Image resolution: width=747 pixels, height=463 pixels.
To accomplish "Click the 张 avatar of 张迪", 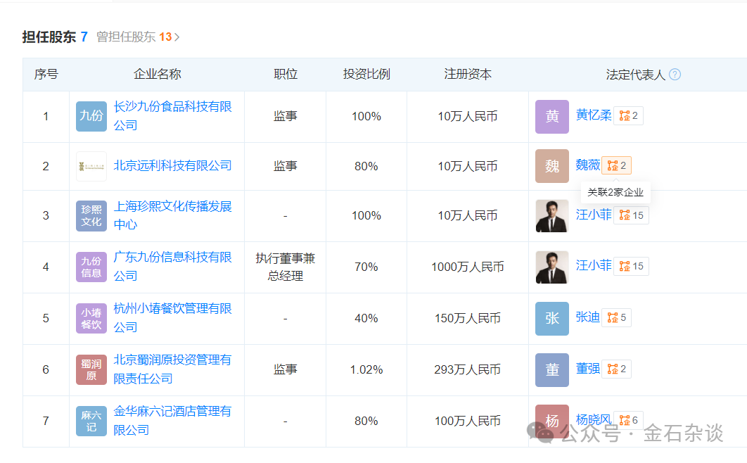I will (x=552, y=318).
